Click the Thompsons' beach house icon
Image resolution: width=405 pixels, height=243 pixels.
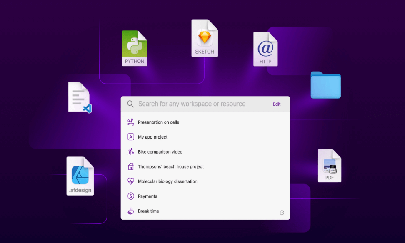131,166
